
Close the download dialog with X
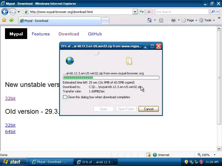158,46
